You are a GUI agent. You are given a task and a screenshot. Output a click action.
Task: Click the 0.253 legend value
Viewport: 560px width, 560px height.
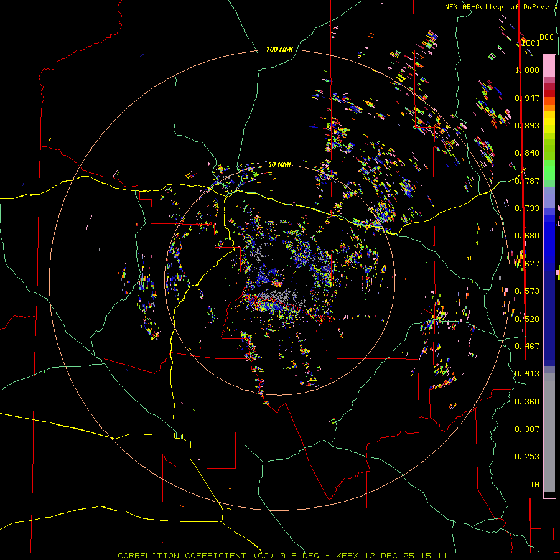pos(527,457)
